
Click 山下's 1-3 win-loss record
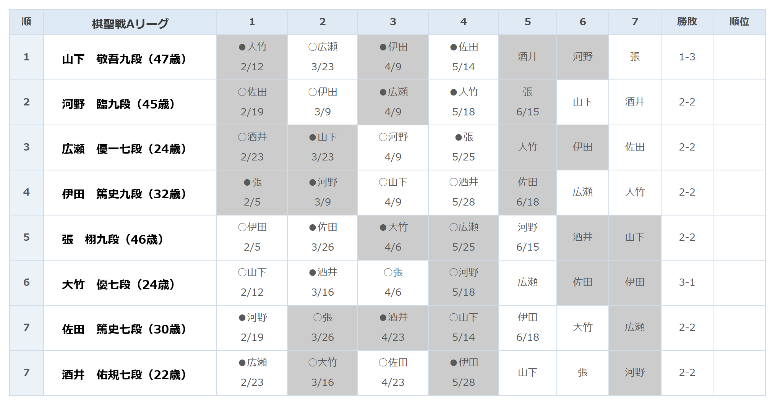[x=687, y=57]
